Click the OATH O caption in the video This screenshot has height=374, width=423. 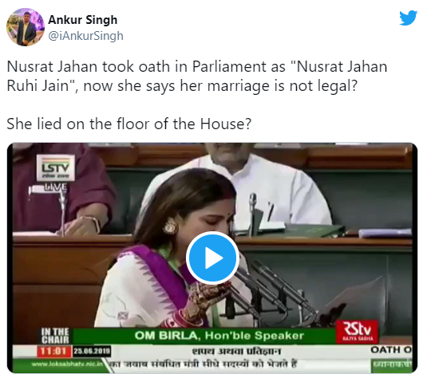point(391,350)
